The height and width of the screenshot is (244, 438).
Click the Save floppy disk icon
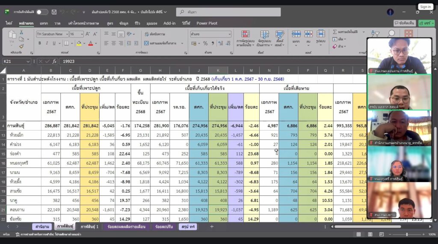pos(53,12)
